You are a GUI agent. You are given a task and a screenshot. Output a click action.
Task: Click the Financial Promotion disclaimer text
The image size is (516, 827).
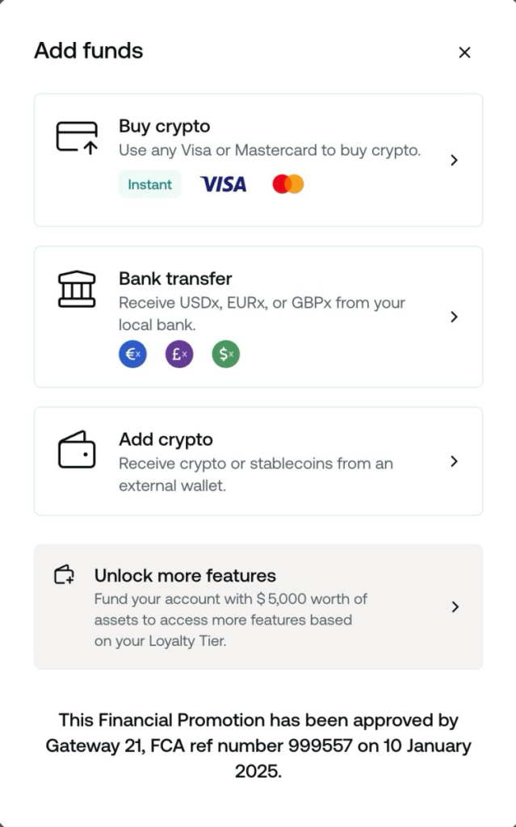pos(258,745)
